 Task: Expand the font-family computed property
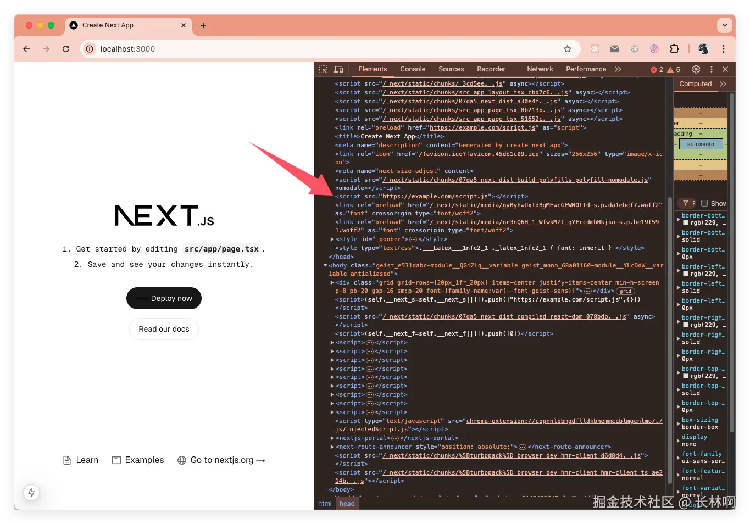678,458
